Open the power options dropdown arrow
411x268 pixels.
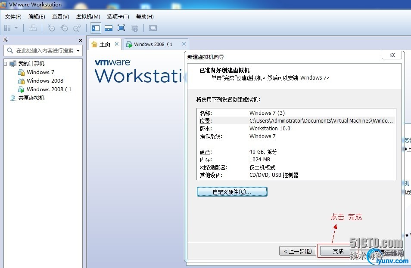tap(16, 28)
